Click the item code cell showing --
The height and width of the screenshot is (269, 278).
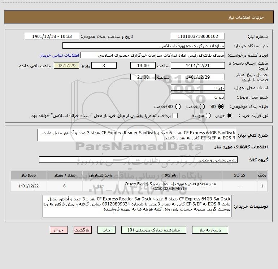tap(239, 186)
